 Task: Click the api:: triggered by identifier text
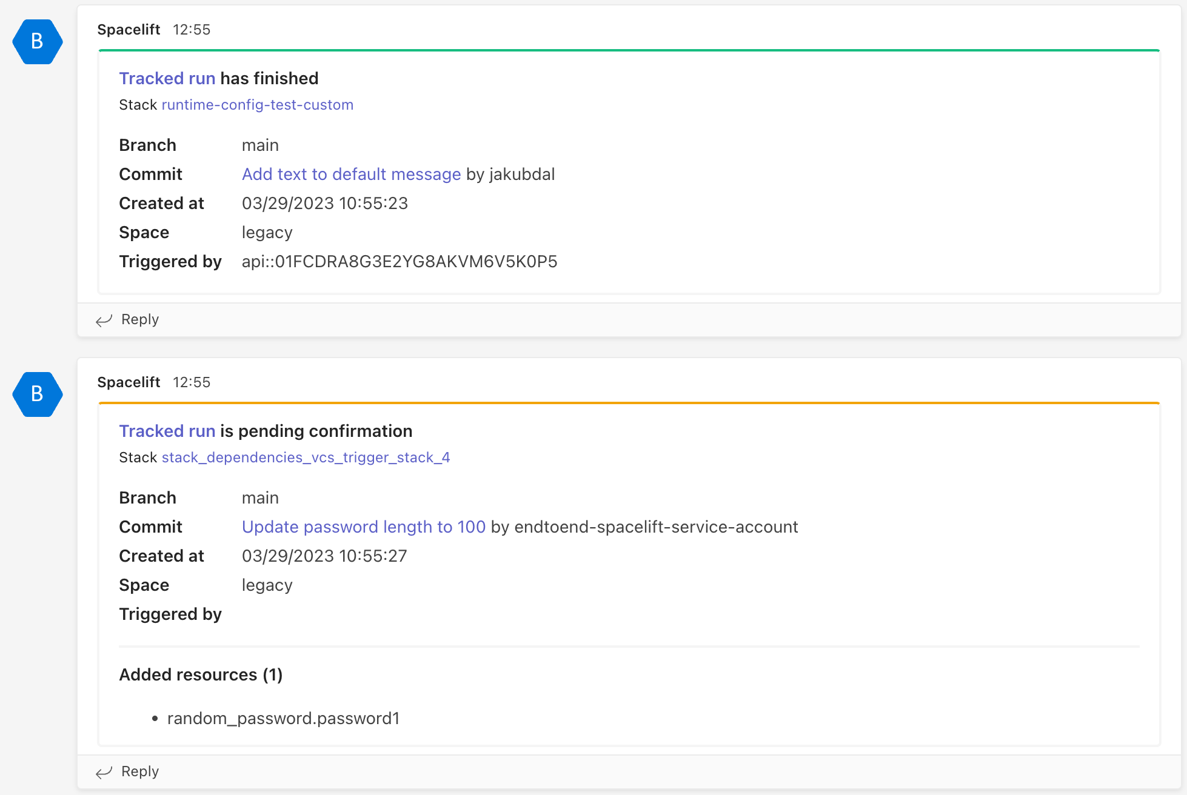(399, 262)
